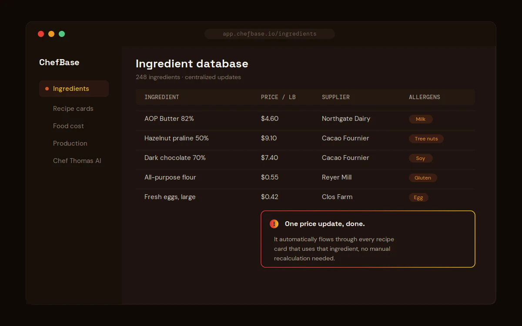Click the warning icon in the price update notice
Image resolution: width=522 pixels, height=326 pixels.
pyautogui.click(x=274, y=224)
